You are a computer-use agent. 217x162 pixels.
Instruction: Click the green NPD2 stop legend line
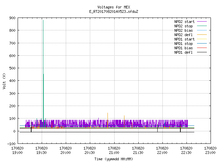(202, 26)
